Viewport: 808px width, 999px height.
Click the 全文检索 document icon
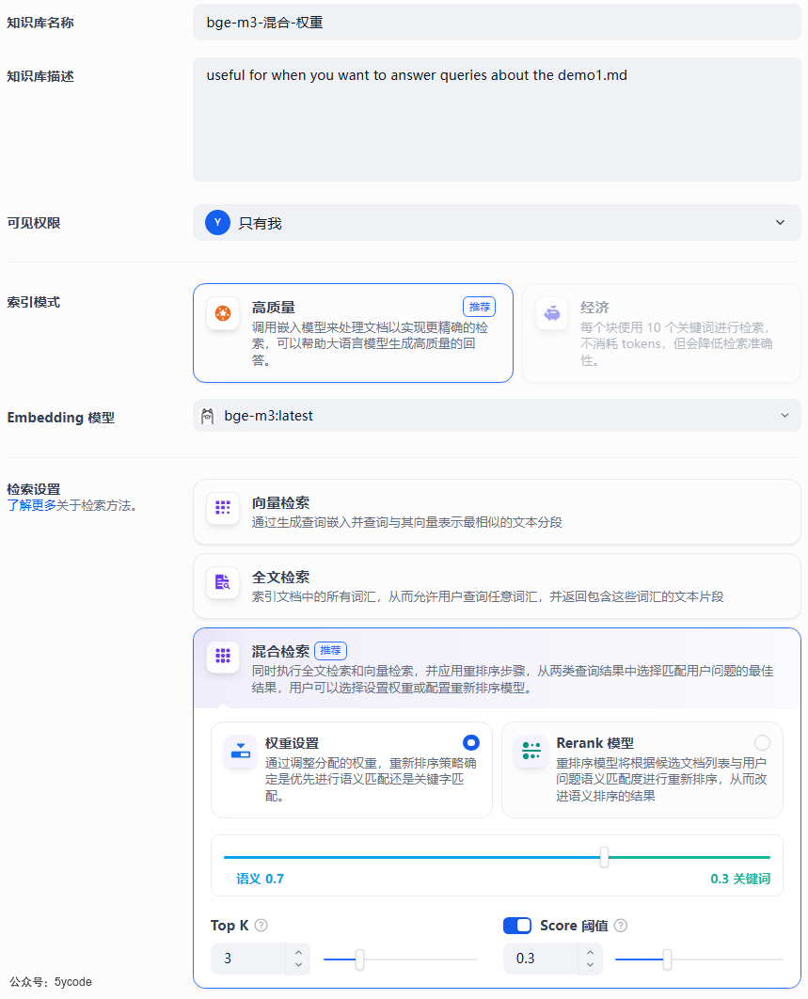point(223,582)
